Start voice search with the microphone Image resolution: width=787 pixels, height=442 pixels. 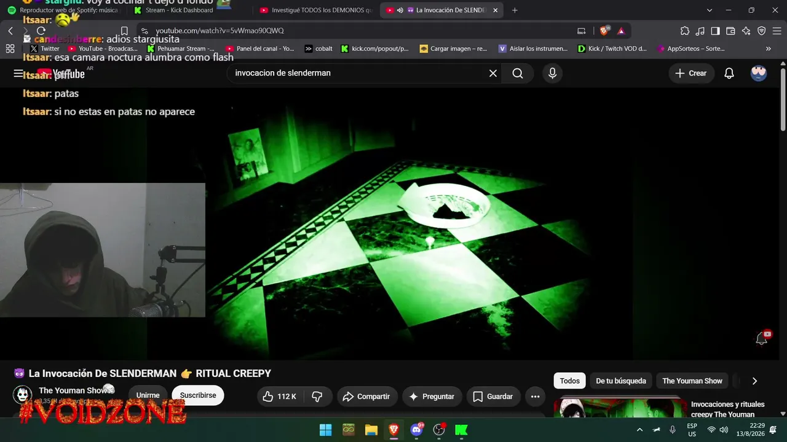[x=552, y=73]
